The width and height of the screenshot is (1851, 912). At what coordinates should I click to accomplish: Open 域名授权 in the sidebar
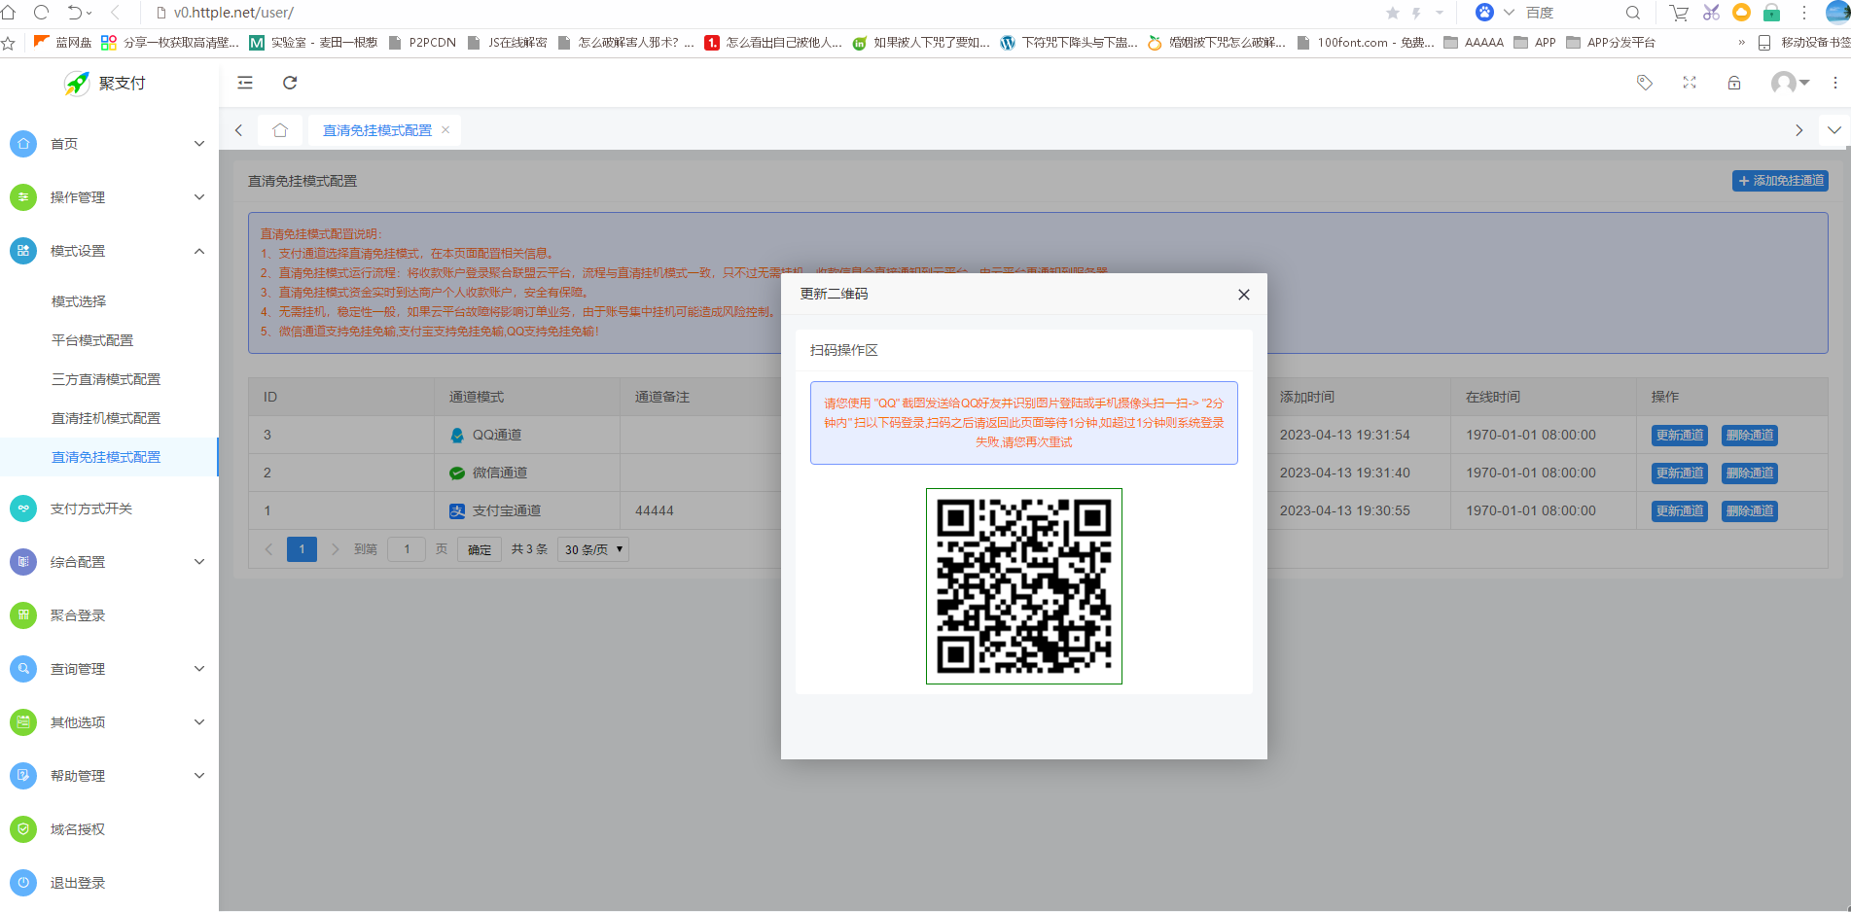pyautogui.click(x=109, y=829)
